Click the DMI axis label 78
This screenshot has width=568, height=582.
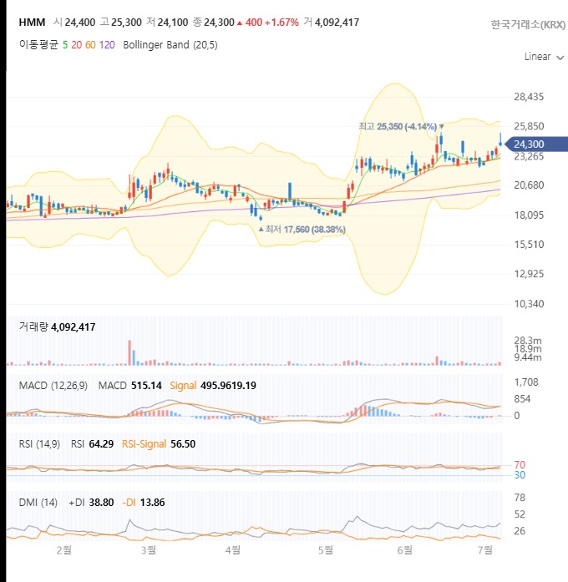coord(520,498)
